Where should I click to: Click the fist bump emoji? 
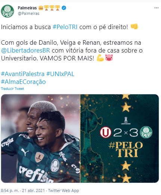tap(134, 26)
